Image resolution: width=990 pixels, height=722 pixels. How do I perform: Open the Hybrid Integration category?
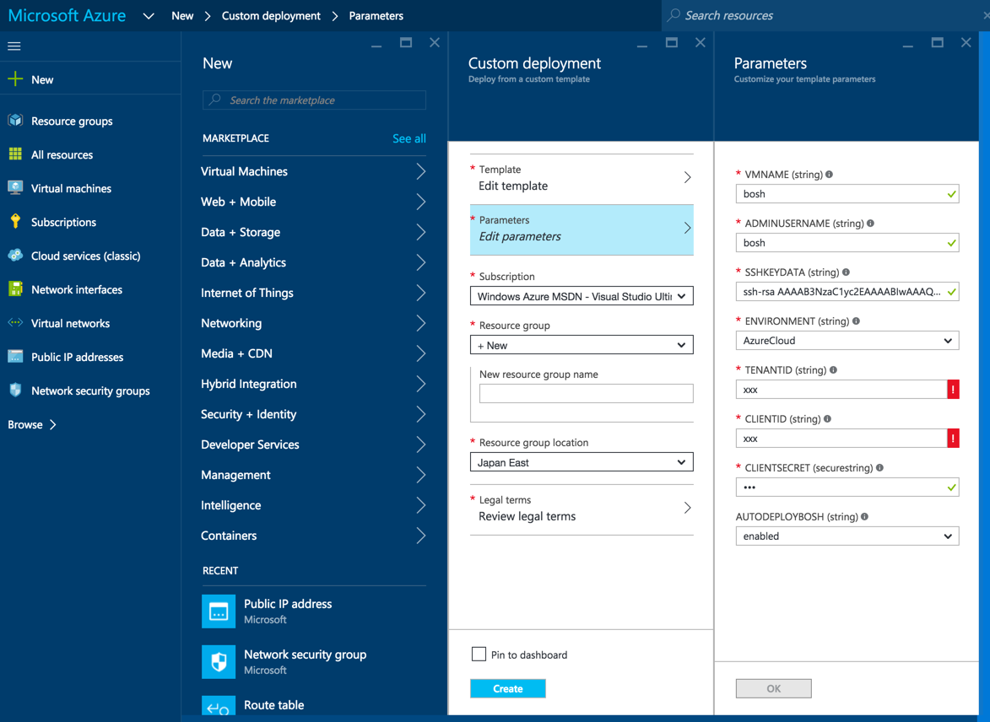[313, 383]
